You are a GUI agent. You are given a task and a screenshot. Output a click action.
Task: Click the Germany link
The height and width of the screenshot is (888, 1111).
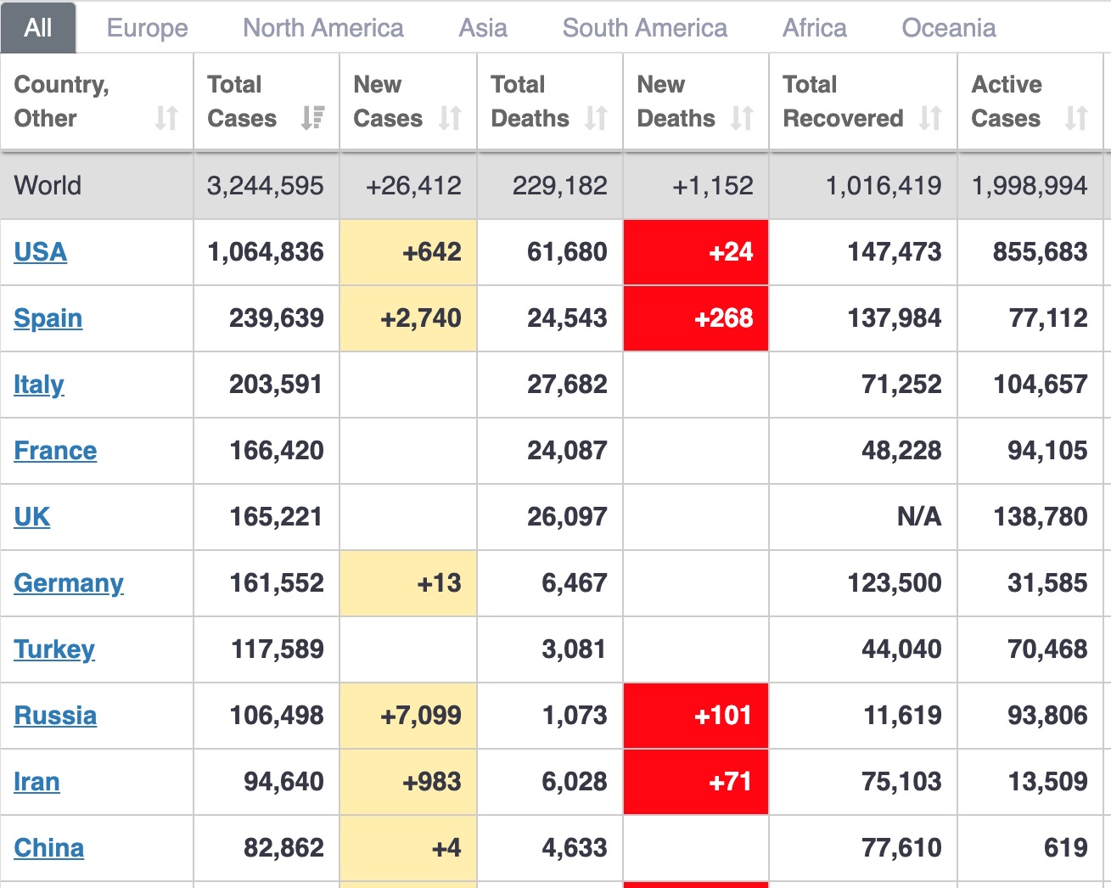pyautogui.click(x=69, y=583)
